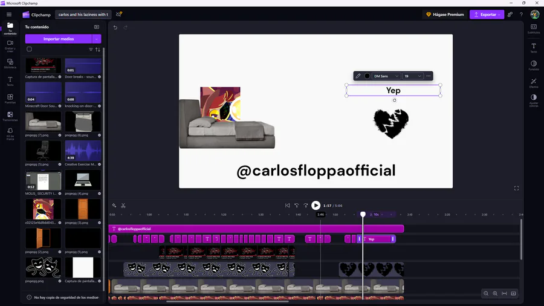Image resolution: width=544 pixels, height=306 pixels.
Task: Open Grabar y crear sidebar tab
Action: 10,46
